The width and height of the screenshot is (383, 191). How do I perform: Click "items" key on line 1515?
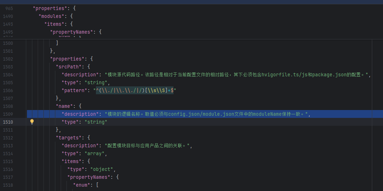[71, 161]
